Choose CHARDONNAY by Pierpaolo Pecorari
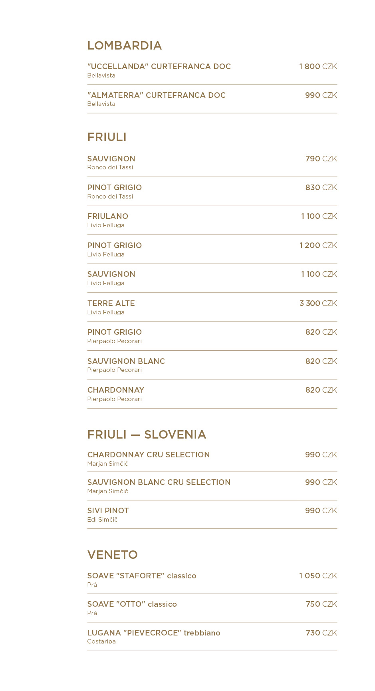Viewport: 375px width, 691px height. tap(212, 394)
